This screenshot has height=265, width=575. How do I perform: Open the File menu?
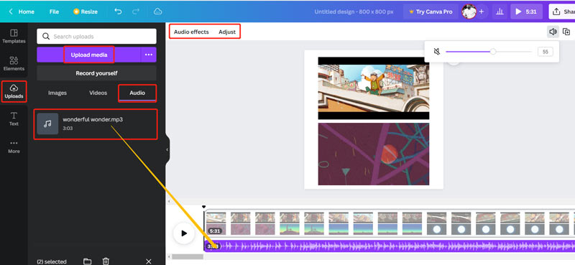[x=55, y=11]
